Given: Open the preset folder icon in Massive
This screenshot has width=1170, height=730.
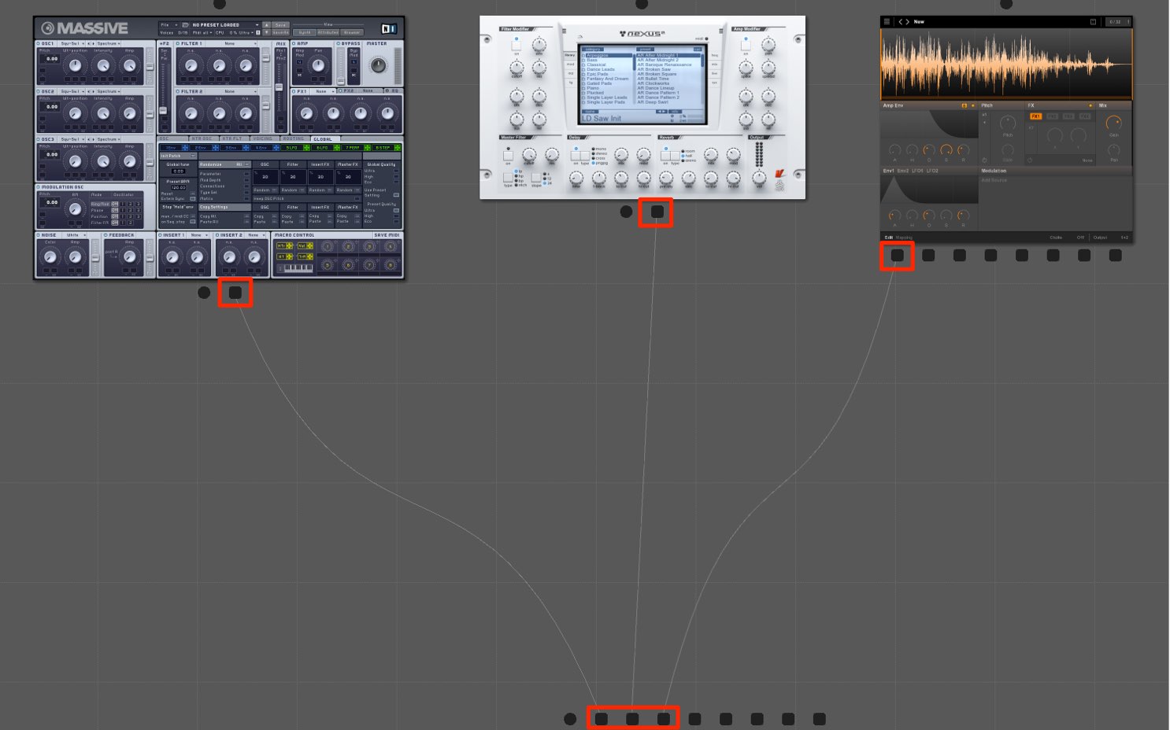Looking at the screenshot, I should (185, 25).
